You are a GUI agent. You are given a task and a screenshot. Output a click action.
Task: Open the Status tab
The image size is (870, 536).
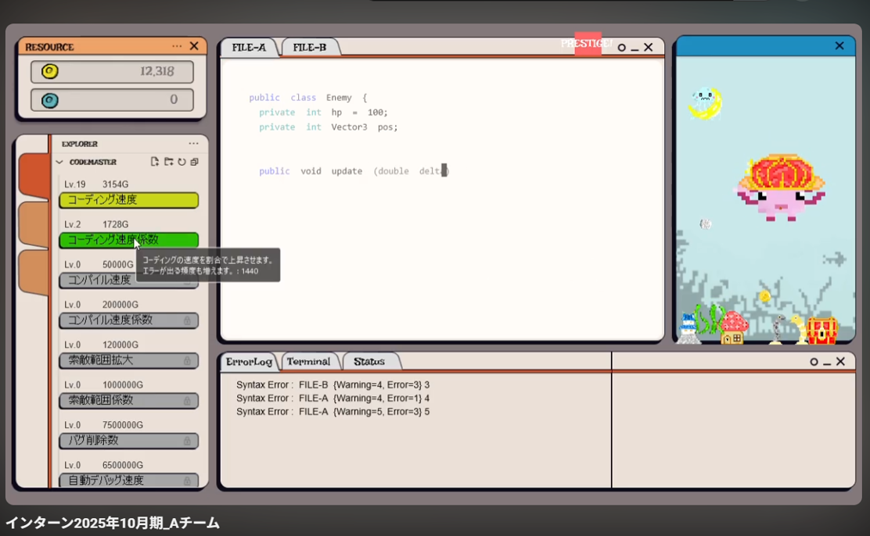369,362
